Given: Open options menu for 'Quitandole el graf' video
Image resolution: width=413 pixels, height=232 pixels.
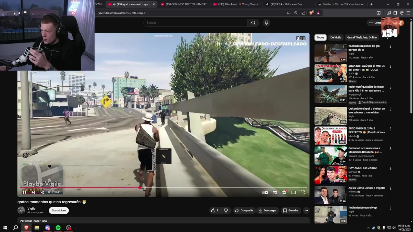Looking at the screenshot, I should point(391,109).
